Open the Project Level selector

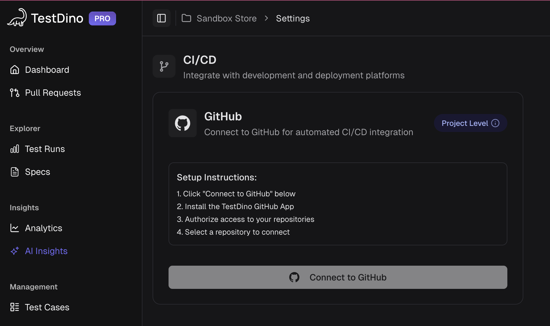click(470, 123)
